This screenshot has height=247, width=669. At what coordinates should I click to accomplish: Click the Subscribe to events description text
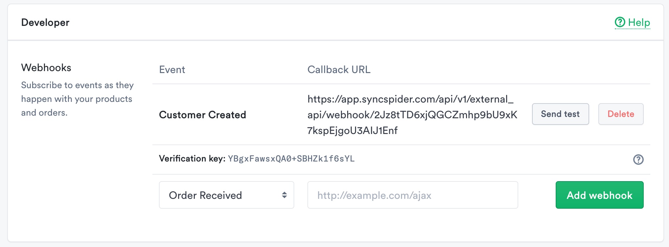(78, 99)
